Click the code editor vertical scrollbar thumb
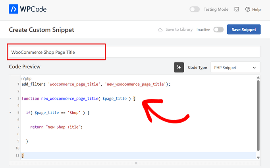 pos(258,115)
